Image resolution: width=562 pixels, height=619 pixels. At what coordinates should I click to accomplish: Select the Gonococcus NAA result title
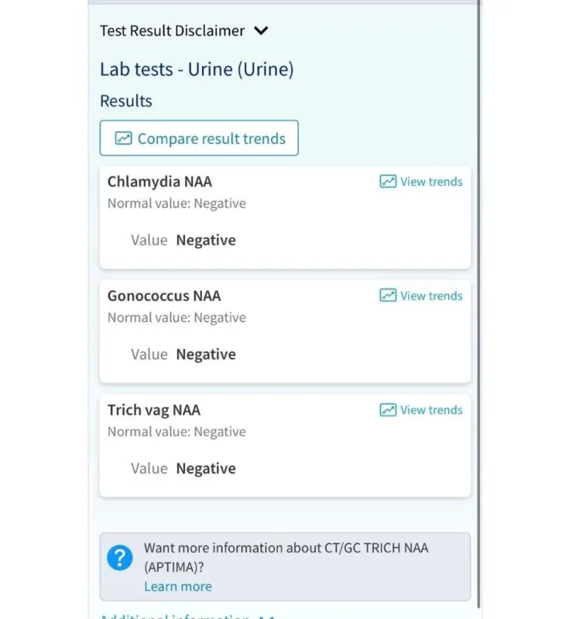164,296
